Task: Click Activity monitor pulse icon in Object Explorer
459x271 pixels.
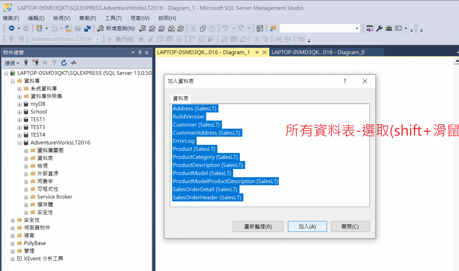Action: click(74, 63)
